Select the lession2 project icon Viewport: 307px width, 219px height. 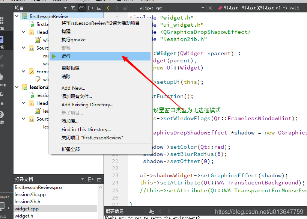(x=25, y=87)
